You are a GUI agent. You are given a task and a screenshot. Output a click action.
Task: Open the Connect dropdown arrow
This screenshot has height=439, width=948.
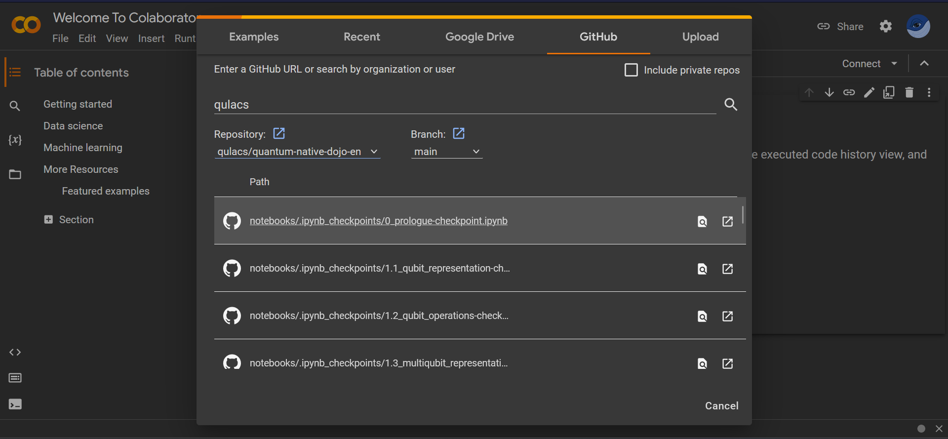[894, 63]
